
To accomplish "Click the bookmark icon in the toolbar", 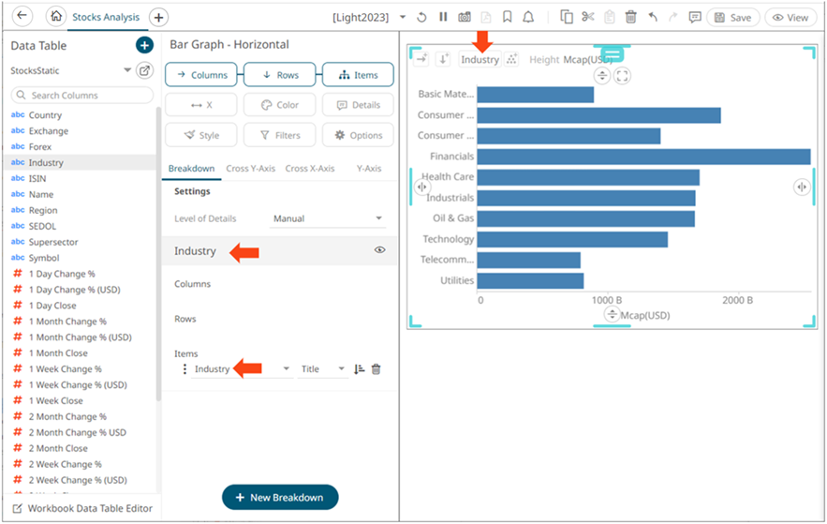I will click(507, 17).
